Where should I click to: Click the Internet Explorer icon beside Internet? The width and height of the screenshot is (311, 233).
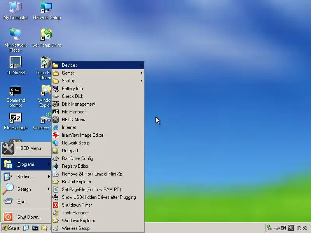coord(56,127)
